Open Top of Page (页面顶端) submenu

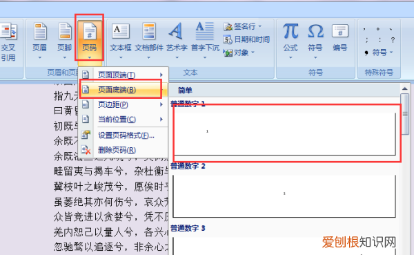tap(123, 75)
